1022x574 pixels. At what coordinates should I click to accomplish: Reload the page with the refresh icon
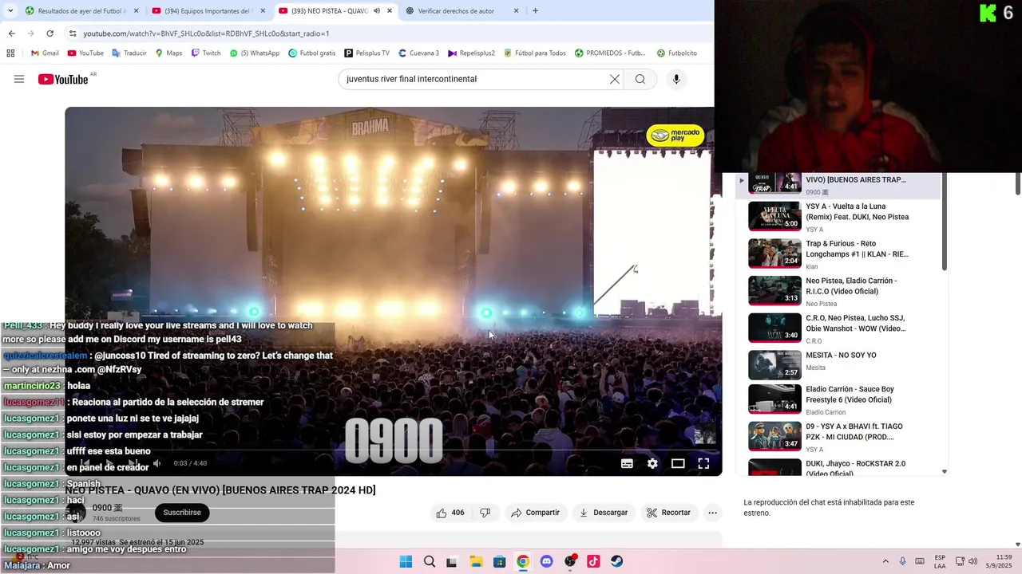[50, 33]
